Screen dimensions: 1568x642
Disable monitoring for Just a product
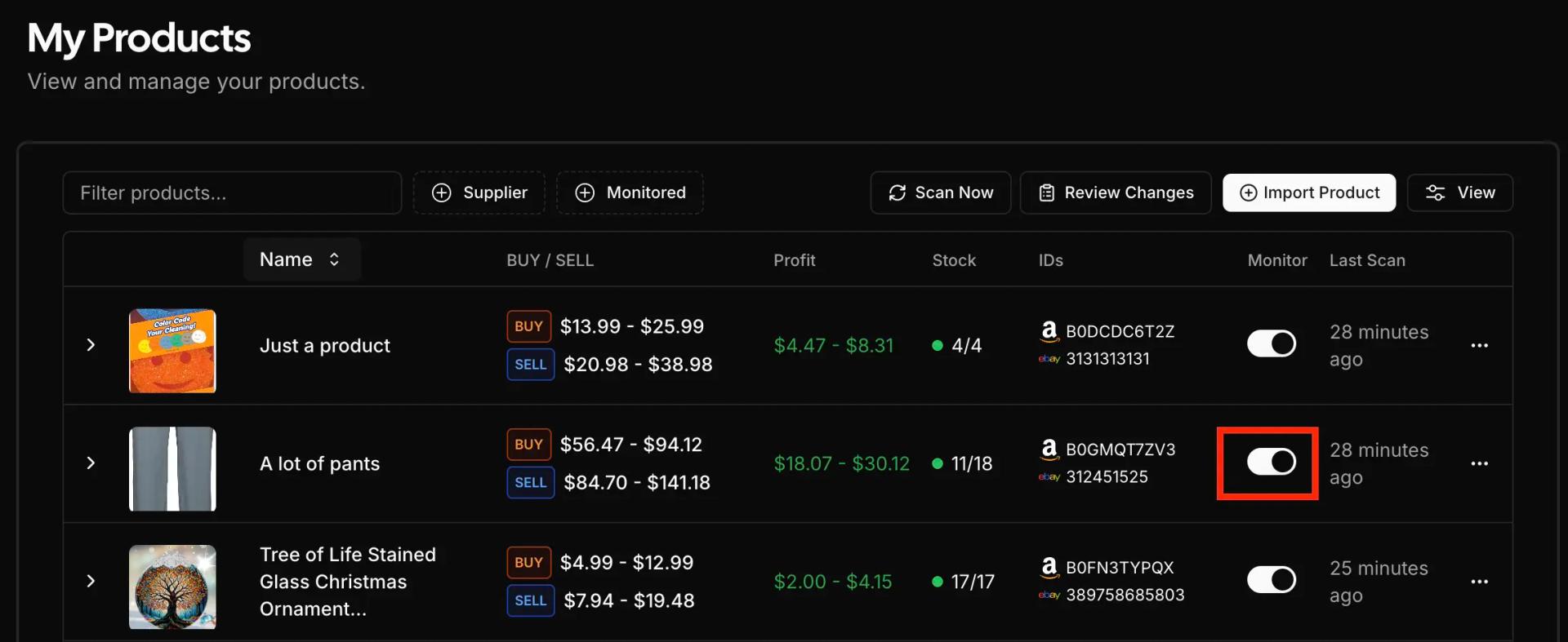pyautogui.click(x=1271, y=343)
